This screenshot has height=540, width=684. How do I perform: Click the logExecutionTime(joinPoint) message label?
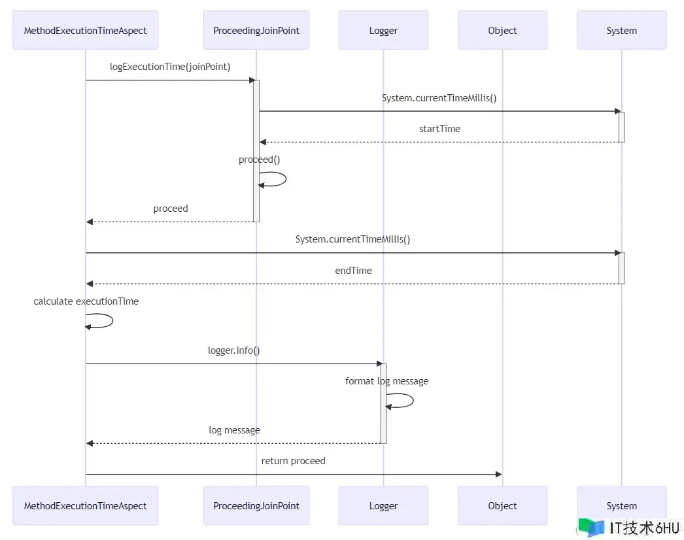170,67
